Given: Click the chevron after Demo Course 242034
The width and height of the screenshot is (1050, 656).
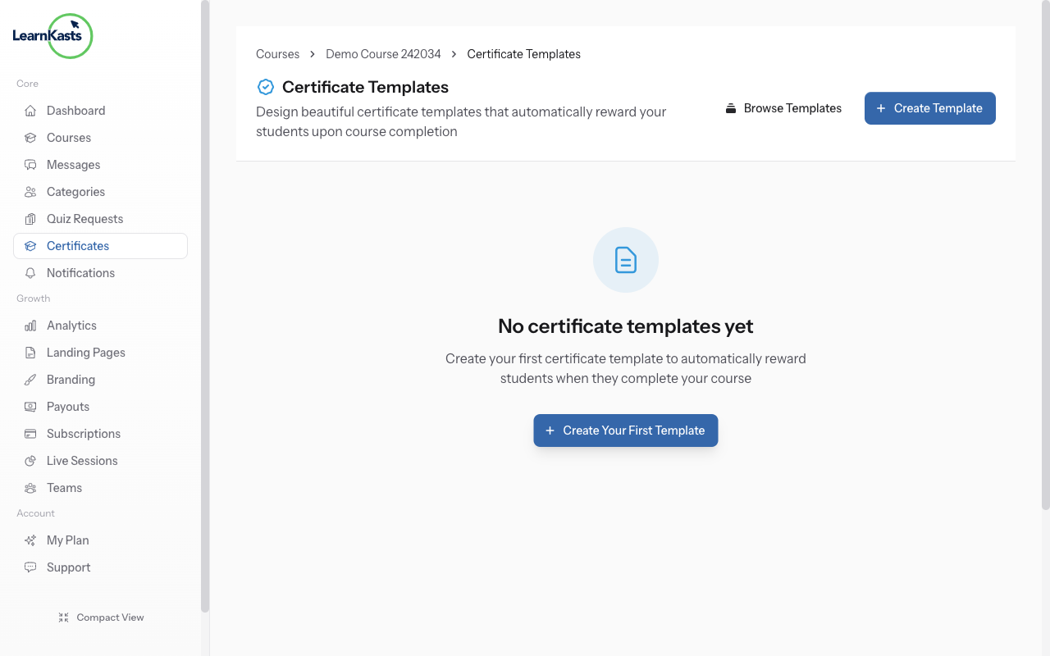Looking at the screenshot, I should [453, 53].
